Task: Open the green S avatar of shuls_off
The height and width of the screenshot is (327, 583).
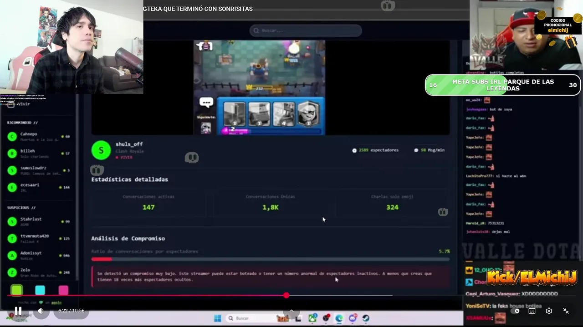Action: [x=101, y=150]
